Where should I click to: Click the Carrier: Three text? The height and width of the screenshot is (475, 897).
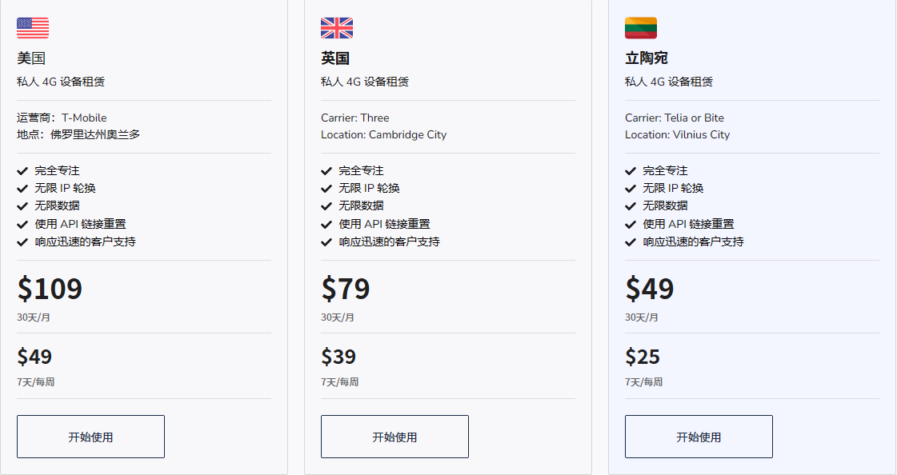pyautogui.click(x=355, y=118)
